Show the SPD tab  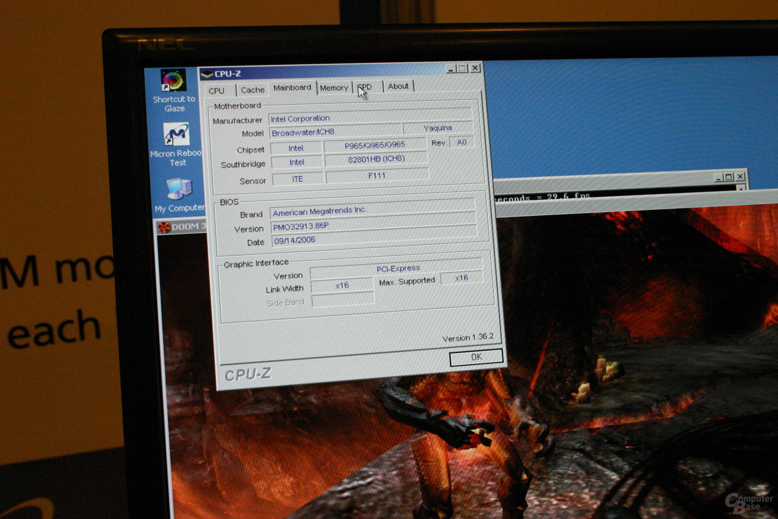pyautogui.click(x=368, y=86)
